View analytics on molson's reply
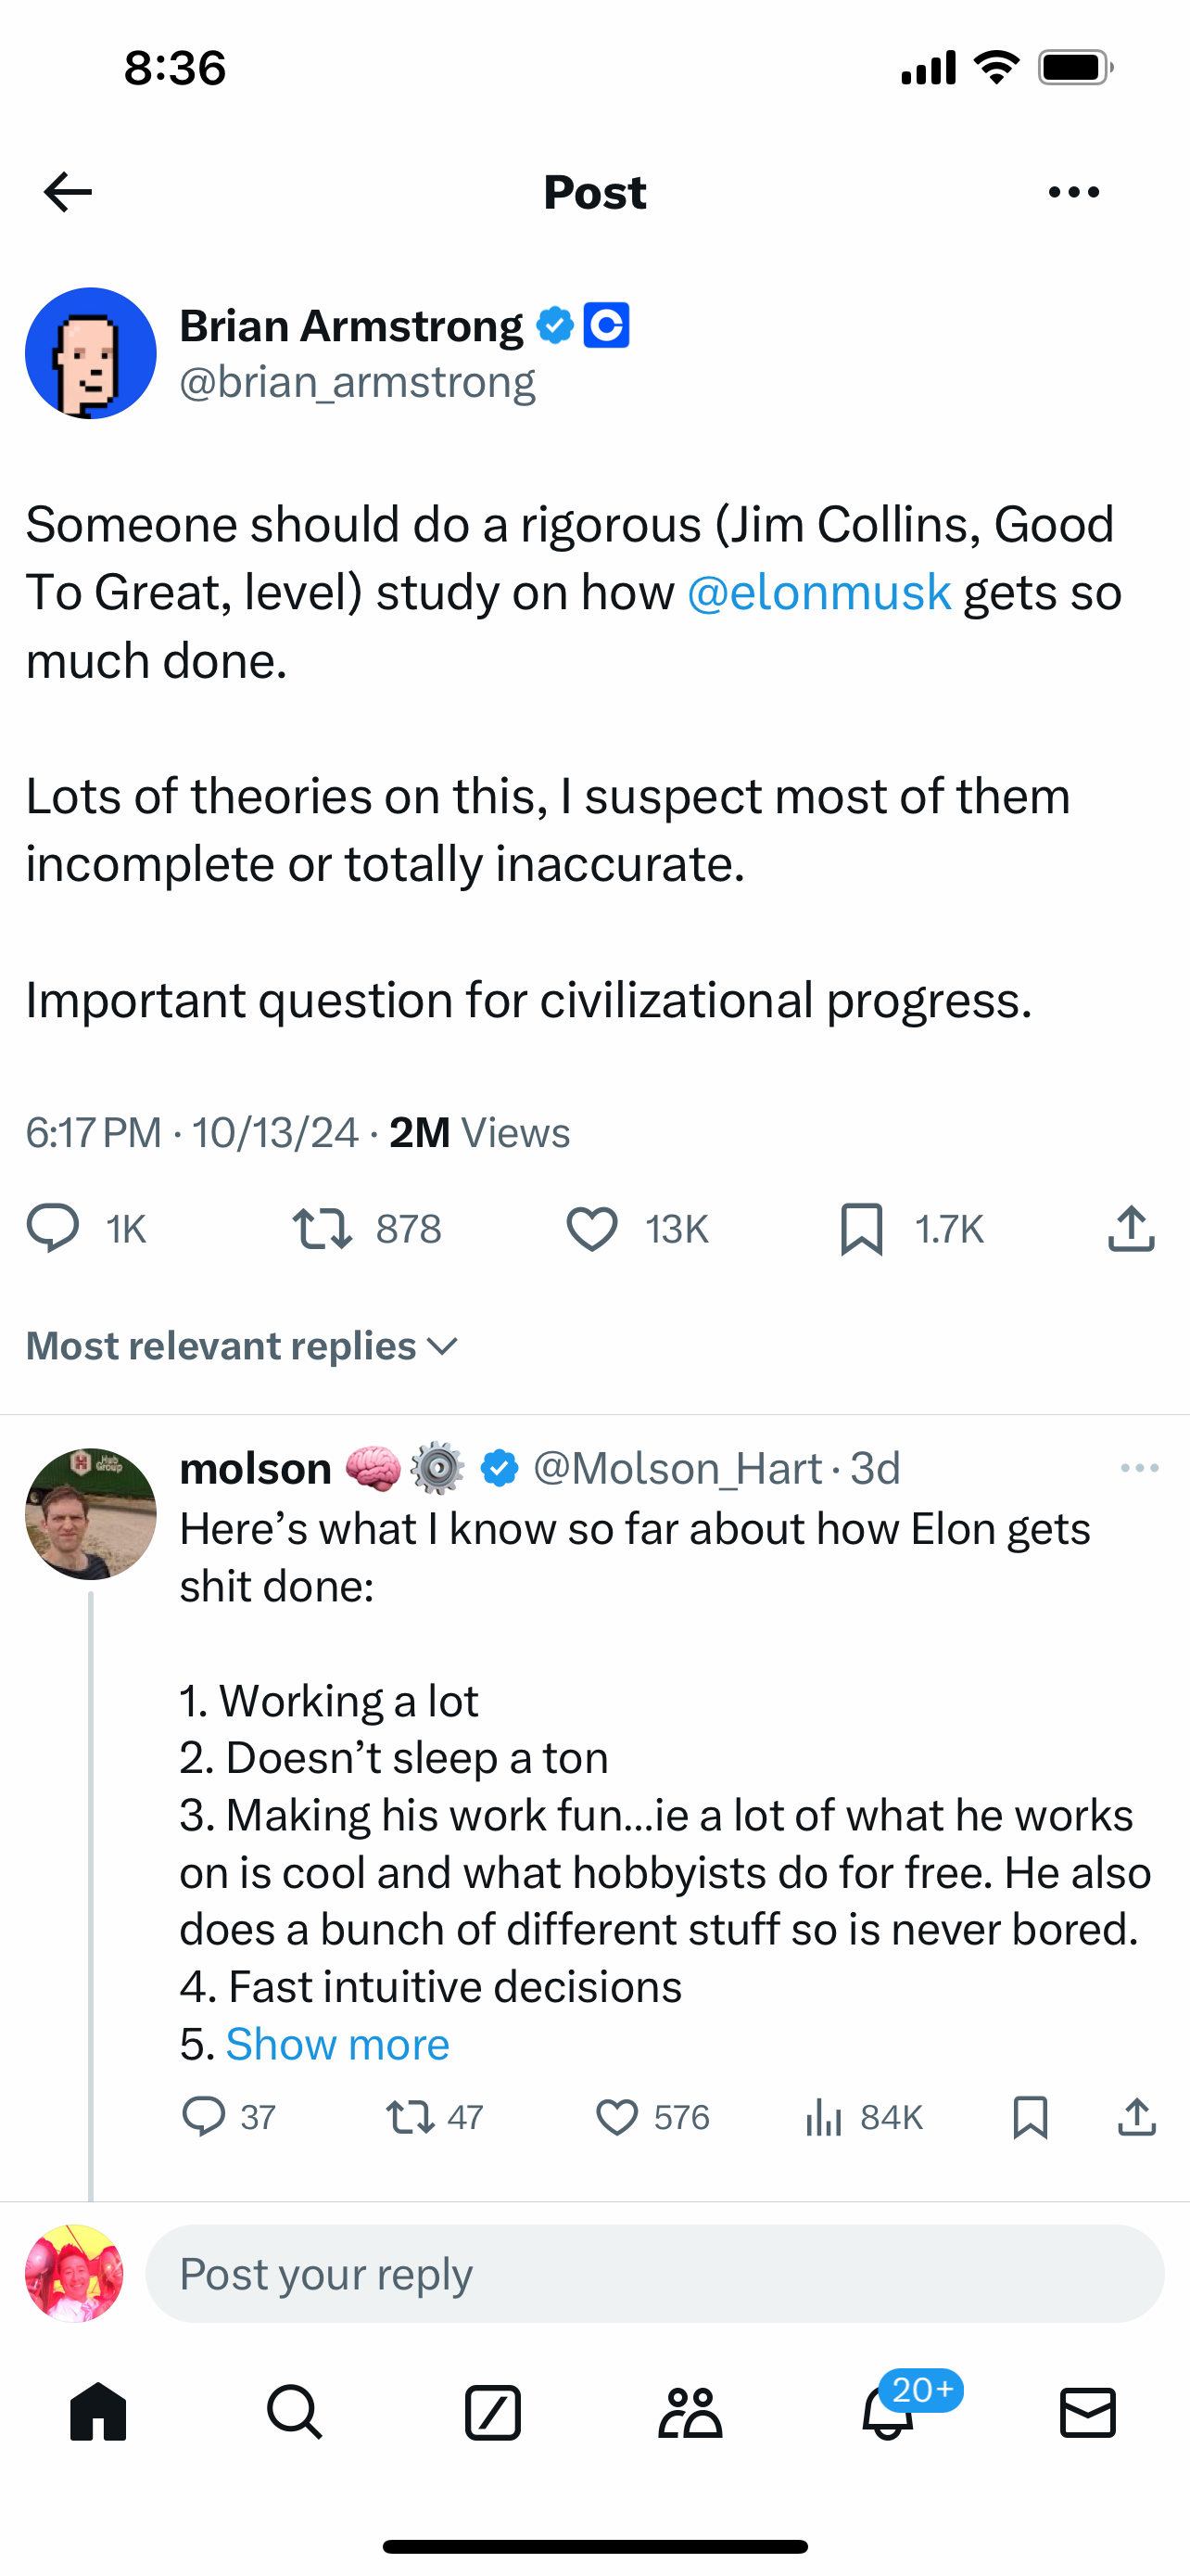1190x2576 pixels. click(x=823, y=2117)
